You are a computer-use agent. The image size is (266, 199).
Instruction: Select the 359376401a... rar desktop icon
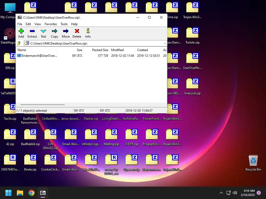(10, 163)
